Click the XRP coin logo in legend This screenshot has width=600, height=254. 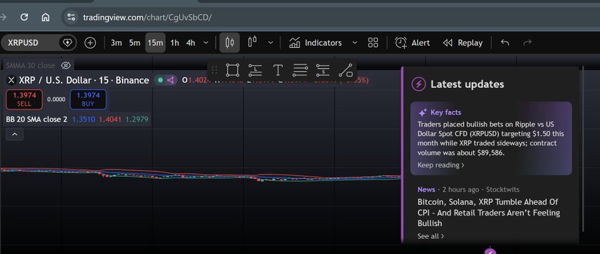[11, 80]
